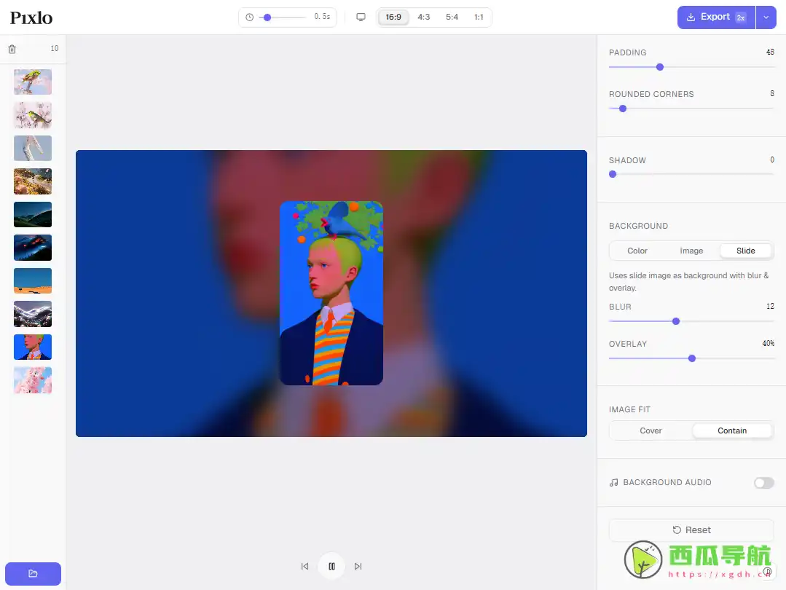Open the help icon at bottom right
Viewport: 786px width, 590px height.
coord(767,571)
